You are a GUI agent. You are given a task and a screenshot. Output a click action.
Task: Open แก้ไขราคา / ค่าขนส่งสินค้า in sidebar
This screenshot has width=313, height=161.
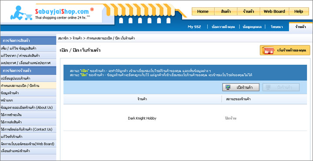pyautogui.click(x=28, y=56)
